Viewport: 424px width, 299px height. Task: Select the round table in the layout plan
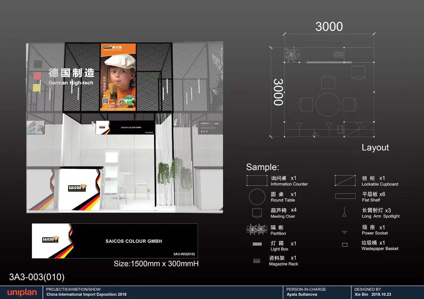tap(328, 104)
